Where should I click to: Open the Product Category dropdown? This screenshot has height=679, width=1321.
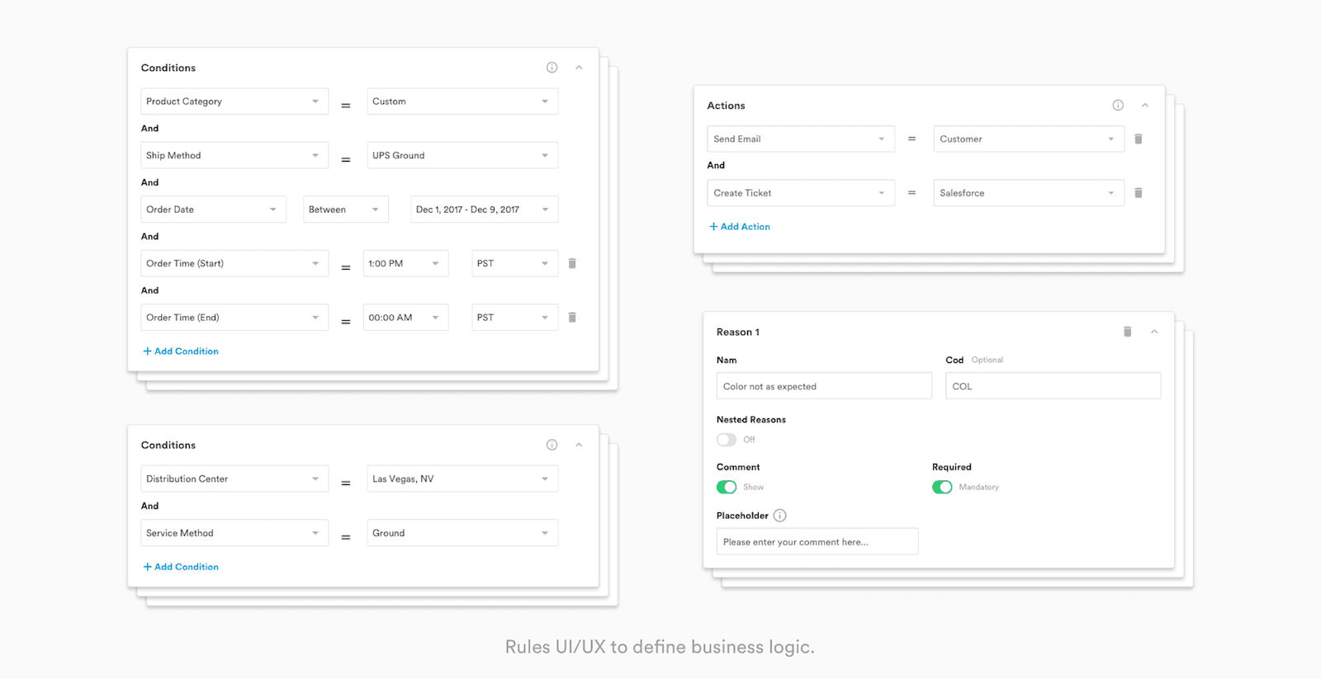coord(234,101)
